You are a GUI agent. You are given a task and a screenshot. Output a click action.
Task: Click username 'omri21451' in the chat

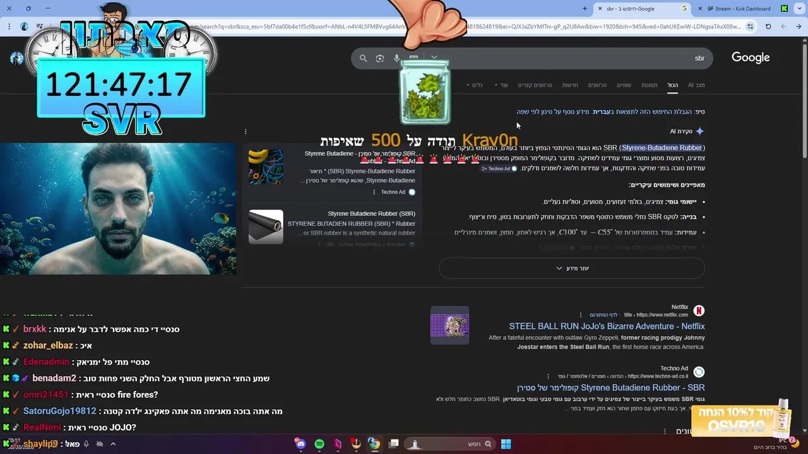tap(45, 395)
